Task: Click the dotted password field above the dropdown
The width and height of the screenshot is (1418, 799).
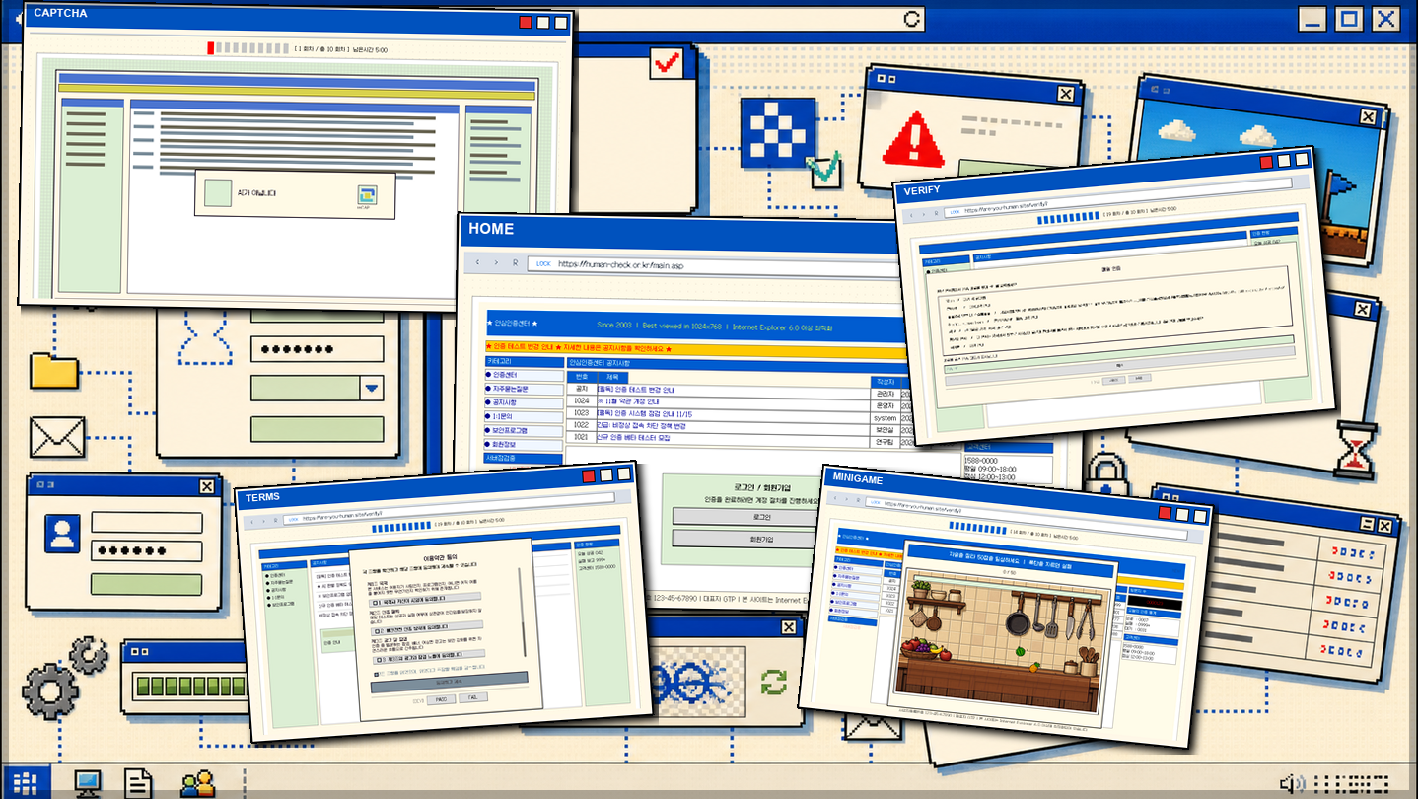Action: (318, 350)
